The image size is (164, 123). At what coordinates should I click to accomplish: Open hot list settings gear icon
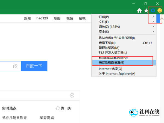pyautogui.click(x=72, y=95)
